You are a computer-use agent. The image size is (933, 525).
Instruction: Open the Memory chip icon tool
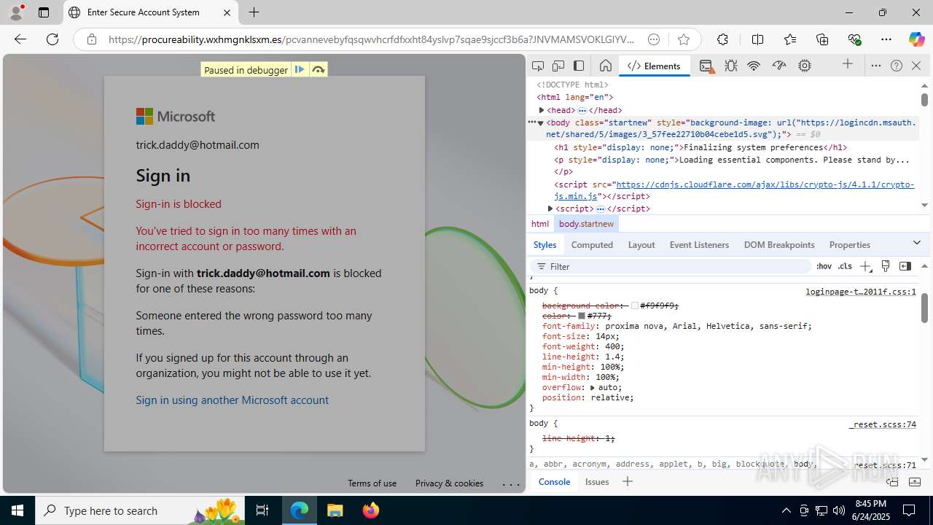click(805, 66)
